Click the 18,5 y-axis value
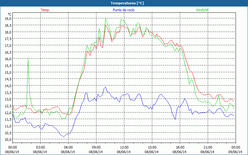 (x=8, y=25)
